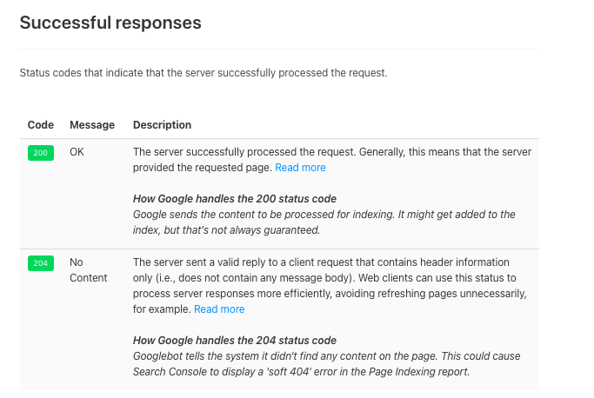This screenshot has height=398, width=594.
Task: Click the 'How Google handles the 200 status code' subheading
Action: tap(235, 199)
